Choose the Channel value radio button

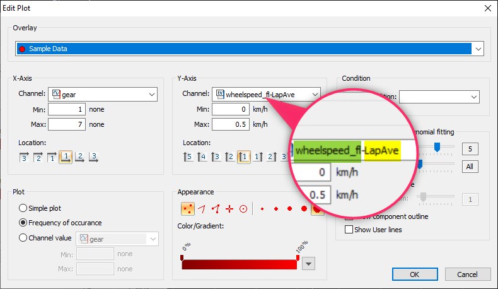pyautogui.click(x=23, y=238)
